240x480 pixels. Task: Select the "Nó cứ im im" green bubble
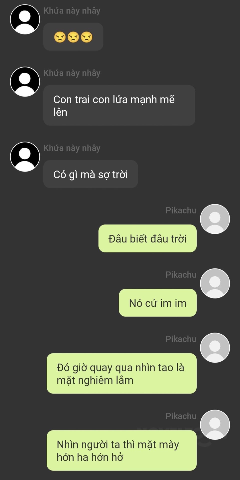158,303
